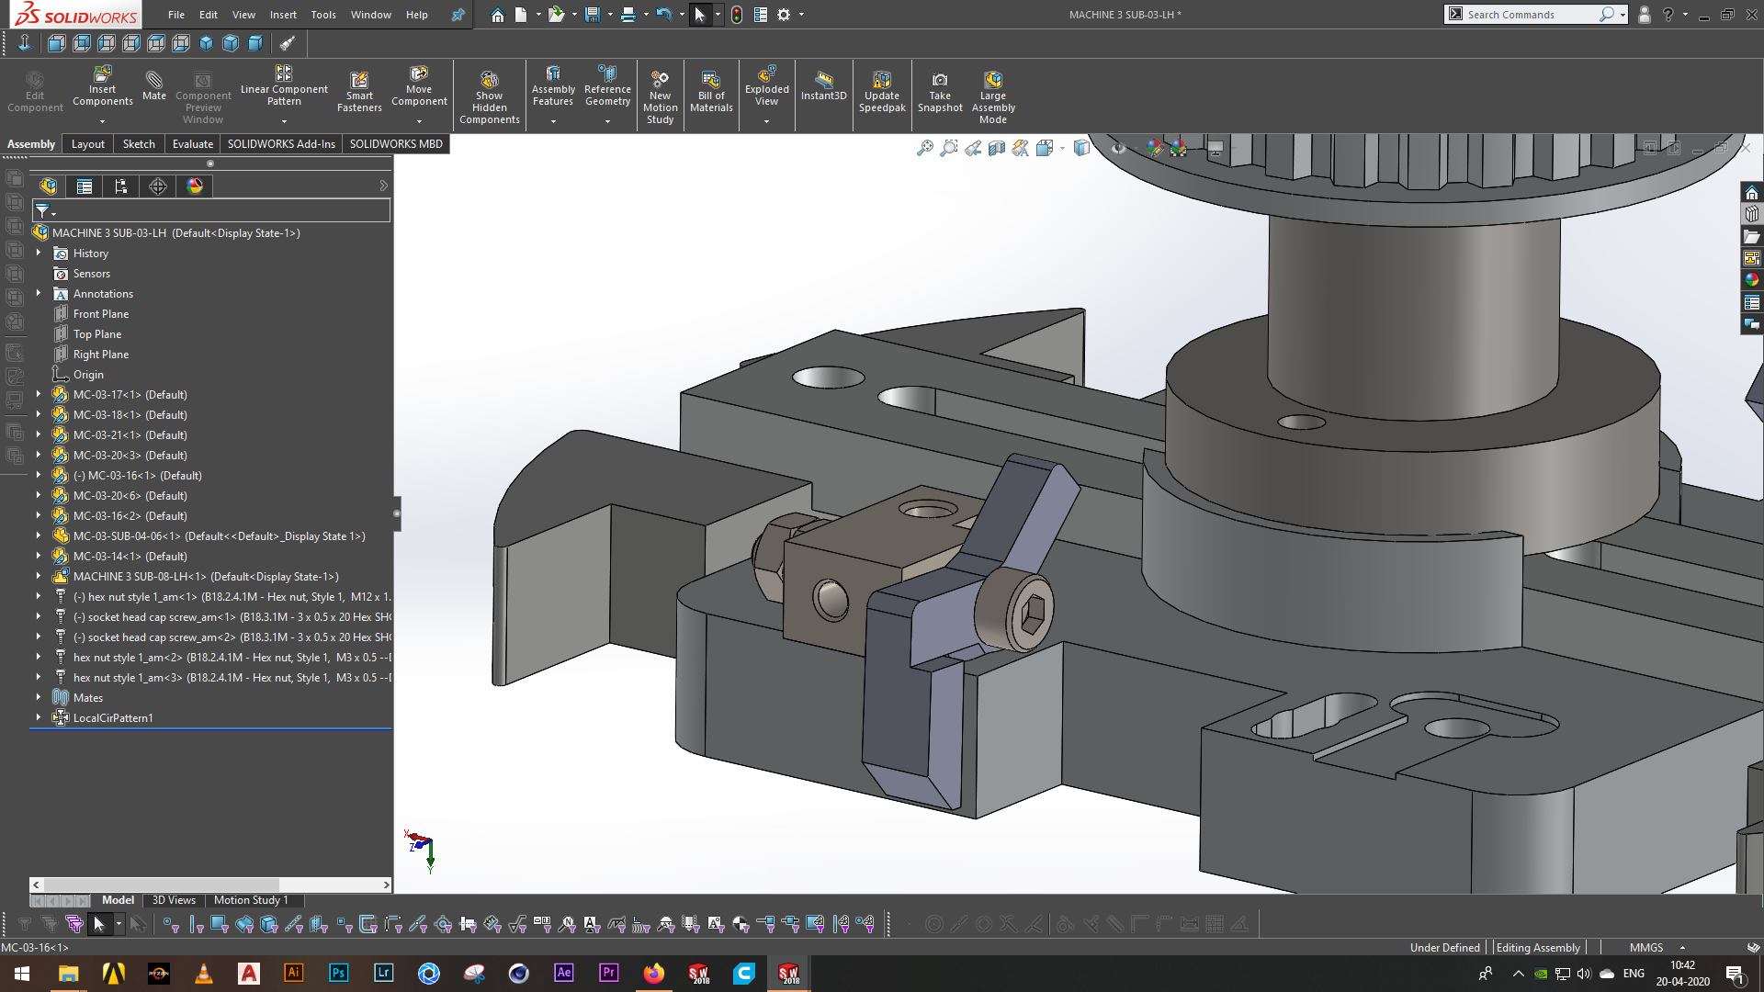The width and height of the screenshot is (1764, 992).
Task: Open the ConfigurationManager tab
Action: tap(121, 186)
